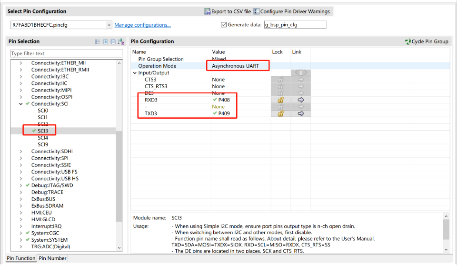This screenshot has height=265, width=457.
Task: Expand the HMI:GLCD node
Action: tap(20, 219)
